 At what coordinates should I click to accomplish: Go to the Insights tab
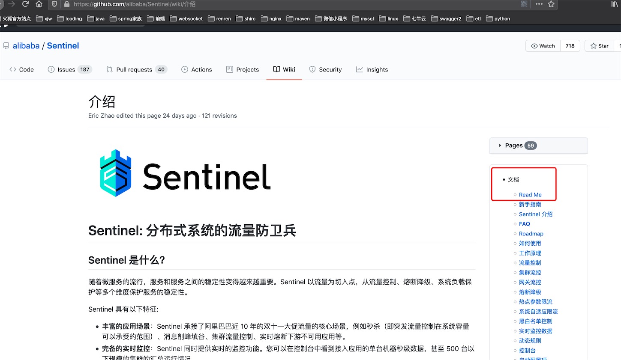372,70
